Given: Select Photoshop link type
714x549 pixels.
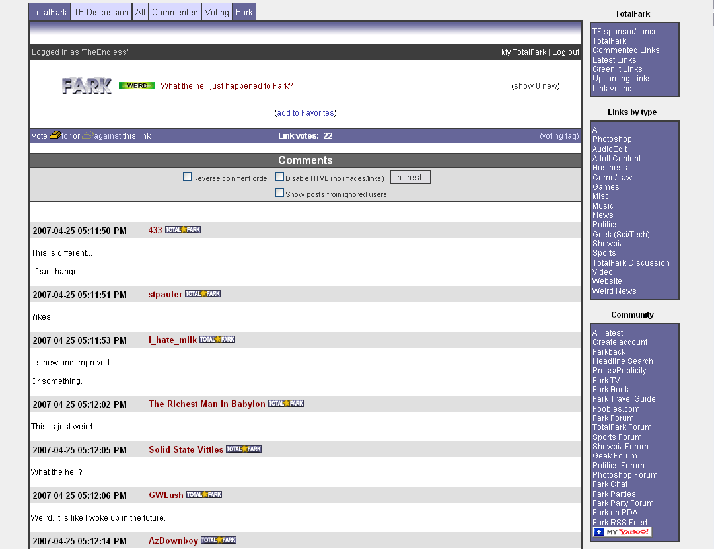Looking at the screenshot, I should [612, 139].
